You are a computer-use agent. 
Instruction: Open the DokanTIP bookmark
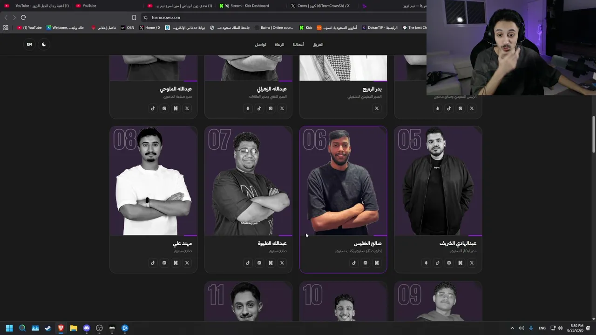[x=379, y=28]
